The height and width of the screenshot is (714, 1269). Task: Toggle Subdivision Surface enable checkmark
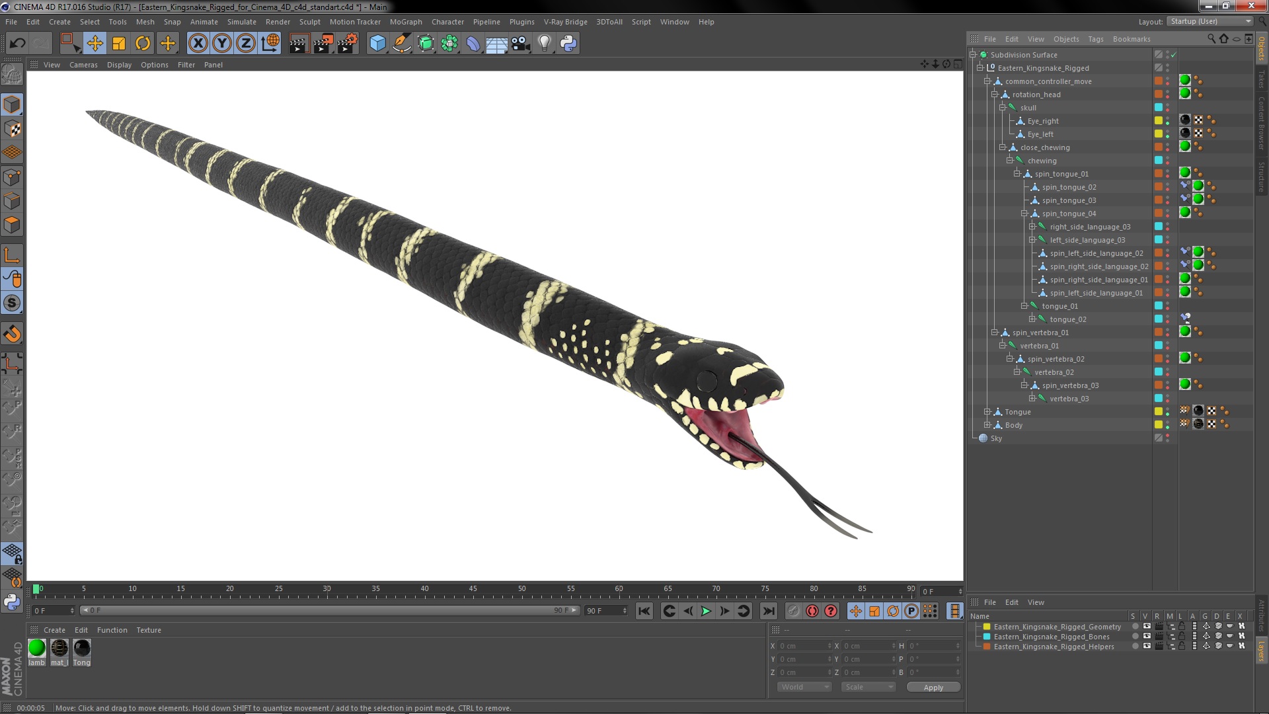tap(1174, 55)
